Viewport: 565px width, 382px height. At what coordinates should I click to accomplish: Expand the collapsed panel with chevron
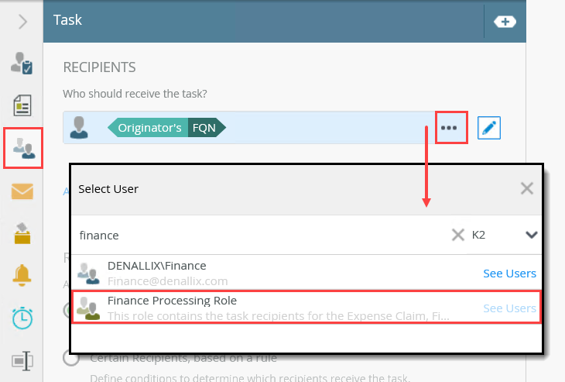click(22, 22)
